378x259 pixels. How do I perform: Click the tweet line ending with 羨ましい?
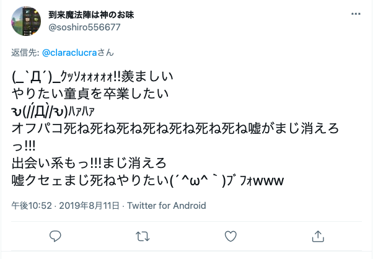(92, 76)
